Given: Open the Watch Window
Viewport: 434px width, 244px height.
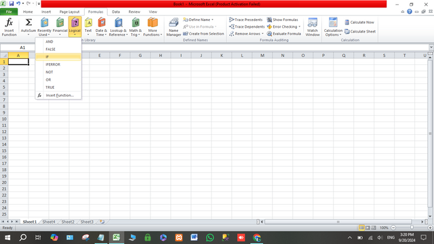Looking at the screenshot, I should coord(313,27).
